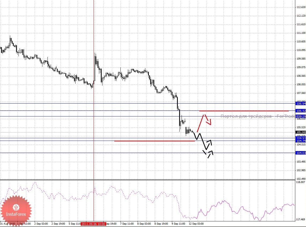306x227 pixels.
Task: Click the 2 Sep 03:00 time label
Action: [41, 224]
